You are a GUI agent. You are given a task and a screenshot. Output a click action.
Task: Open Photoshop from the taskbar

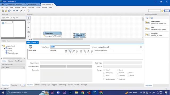coord(70,93)
